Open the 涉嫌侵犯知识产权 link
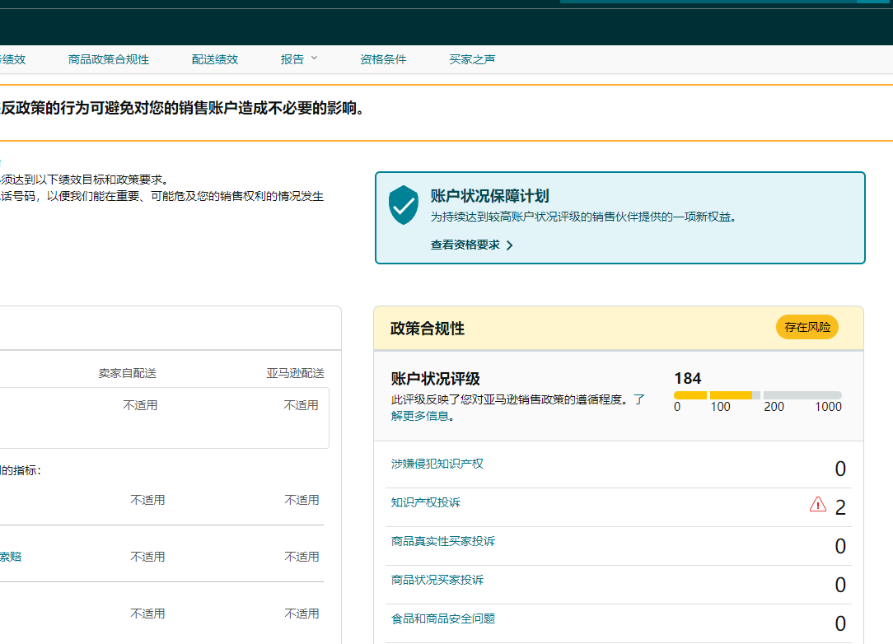Screen dimensions: 893x644 [x=437, y=464]
